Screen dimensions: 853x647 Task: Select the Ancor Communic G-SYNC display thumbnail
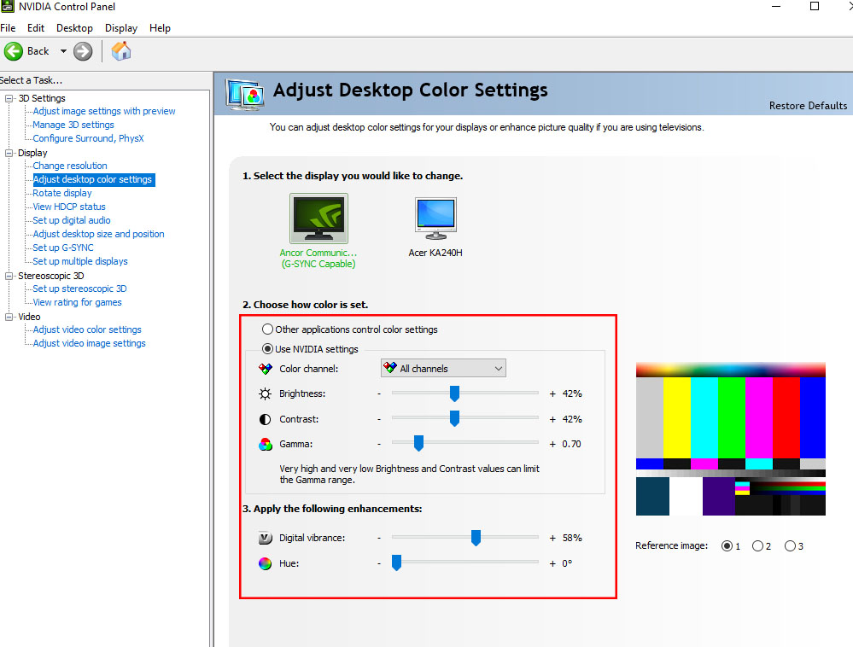(318, 219)
